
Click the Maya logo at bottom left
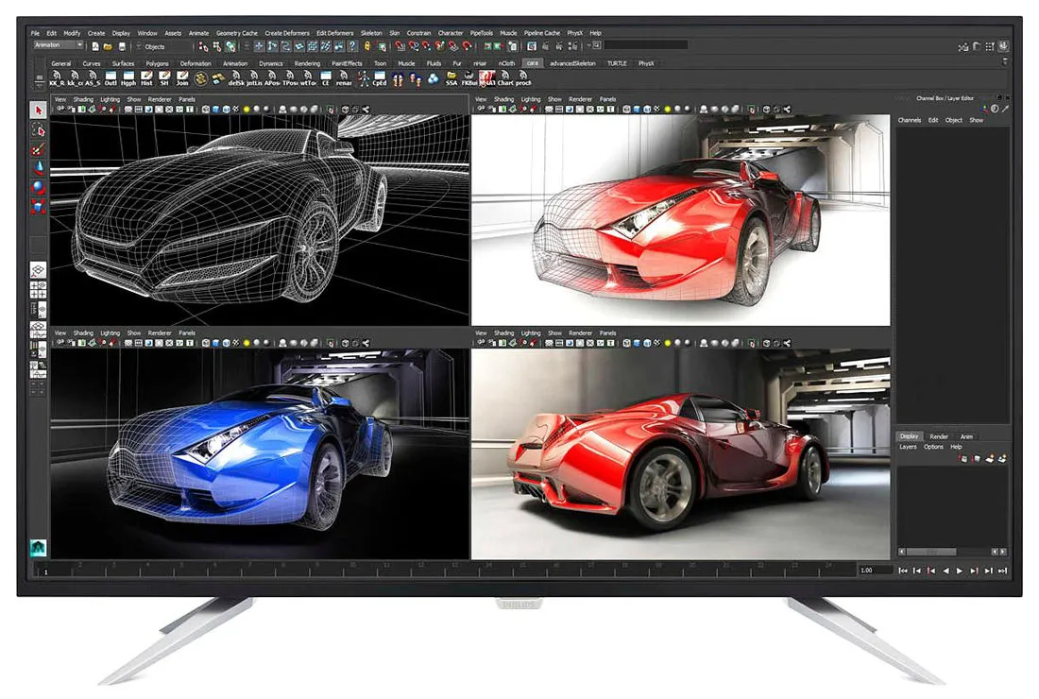point(39,547)
